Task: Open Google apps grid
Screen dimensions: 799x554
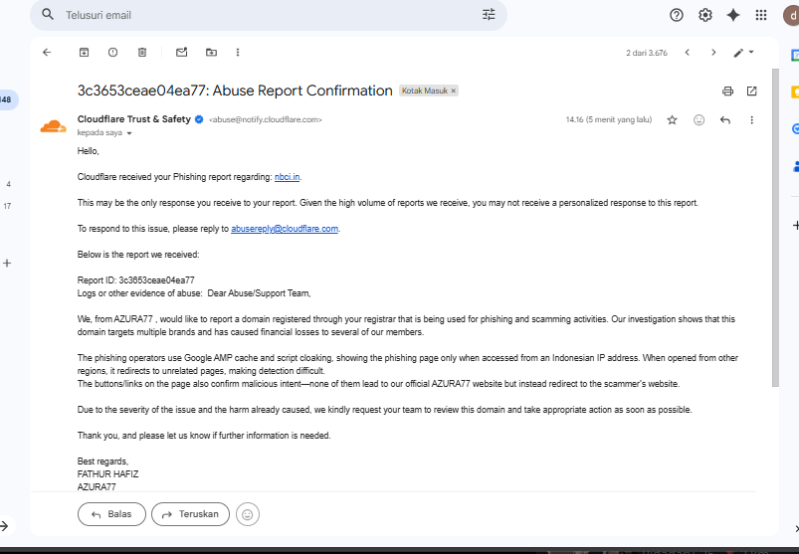Action: click(761, 15)
